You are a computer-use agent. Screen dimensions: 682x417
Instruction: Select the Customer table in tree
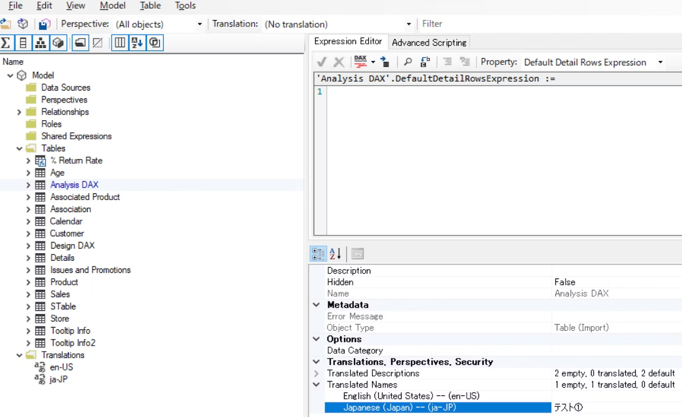pos(67,233)
